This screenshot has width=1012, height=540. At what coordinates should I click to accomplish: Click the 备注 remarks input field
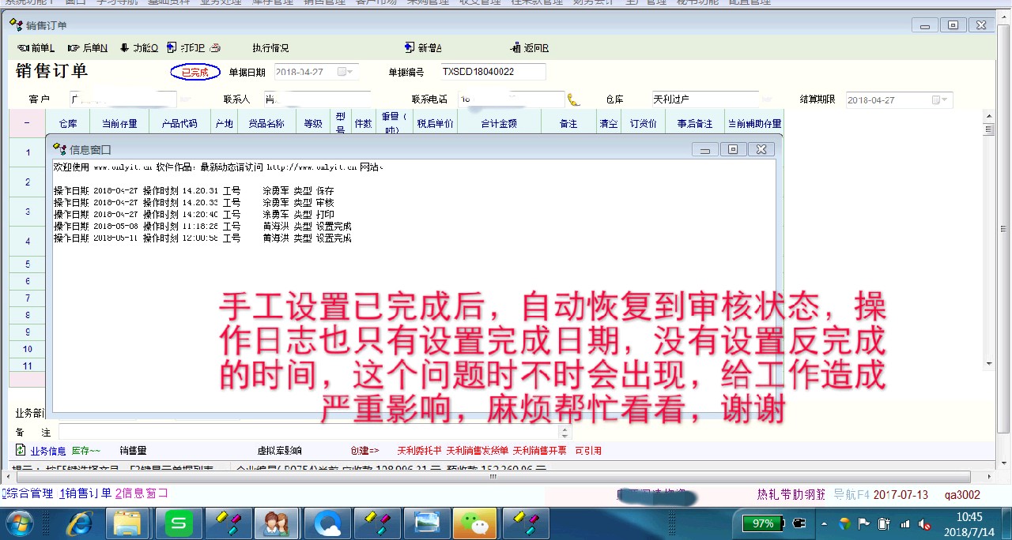tap(308, 433)
